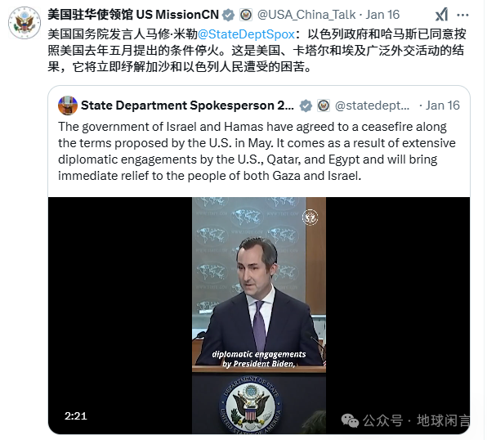Click the blue verified badge beside US MissionCN
Viewport: 487px width, 440px height.
(229, 15)
